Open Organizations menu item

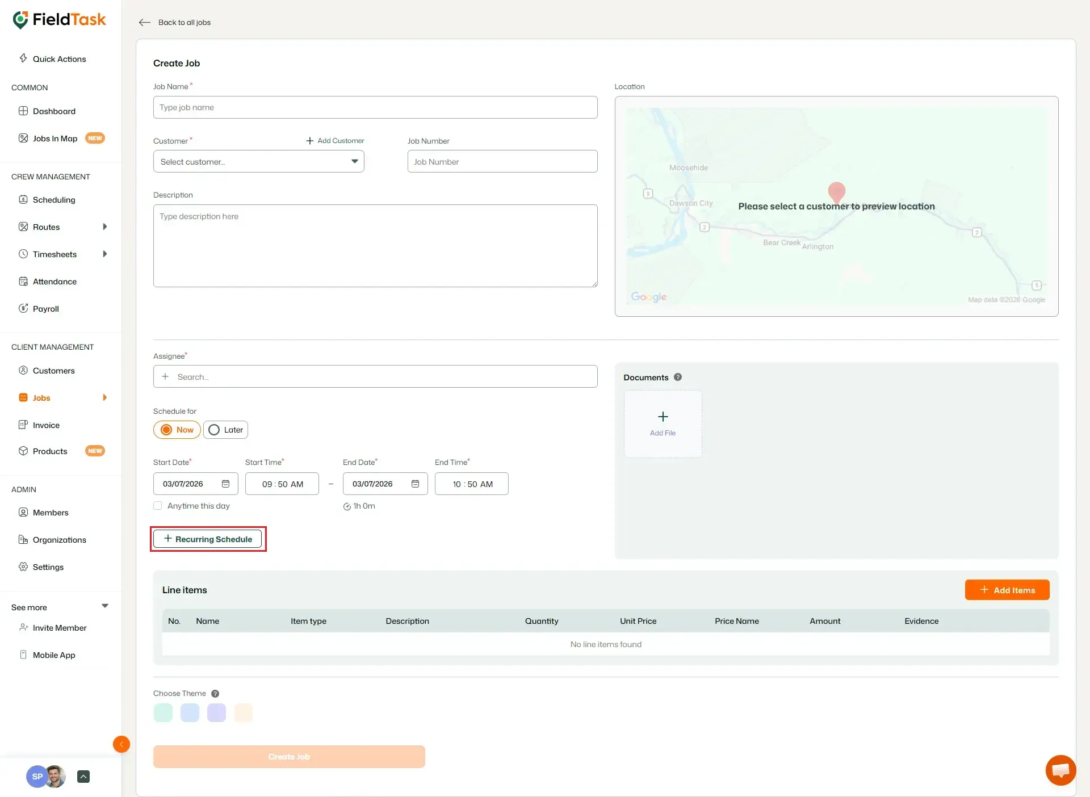pyautogui.click(x=60, y=540)
